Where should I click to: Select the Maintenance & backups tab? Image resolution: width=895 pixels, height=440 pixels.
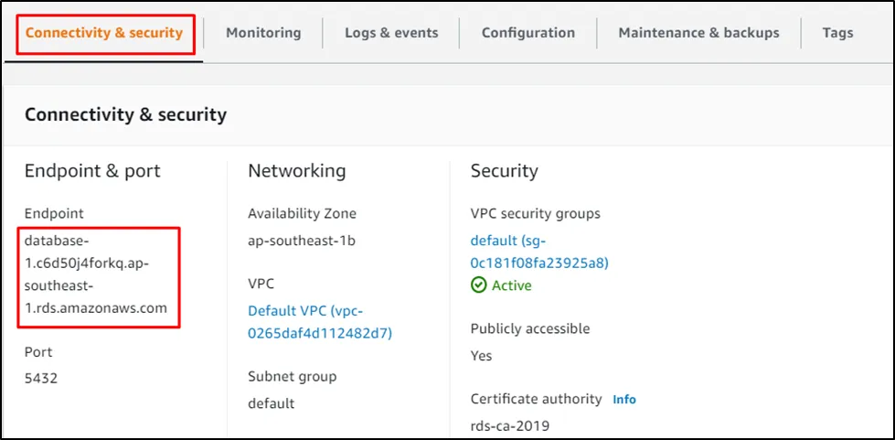698,33
